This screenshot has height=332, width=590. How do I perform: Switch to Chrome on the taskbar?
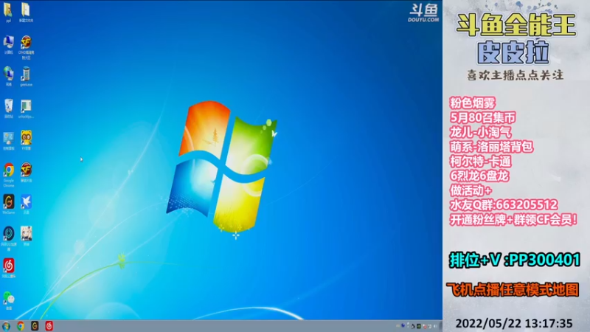click(x=21, y=326)
